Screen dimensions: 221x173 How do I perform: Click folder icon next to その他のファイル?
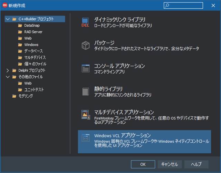[14, 77]
